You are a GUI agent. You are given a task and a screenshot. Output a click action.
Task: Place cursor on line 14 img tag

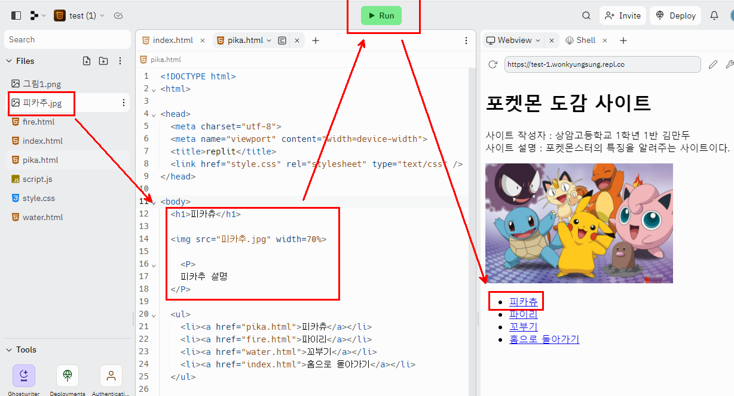coord(249,239)
